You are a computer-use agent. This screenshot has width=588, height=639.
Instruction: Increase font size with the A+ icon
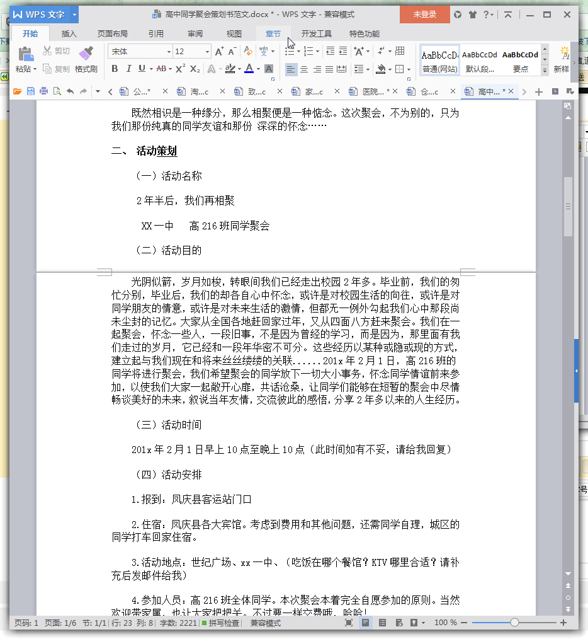[x=219, y=51]
